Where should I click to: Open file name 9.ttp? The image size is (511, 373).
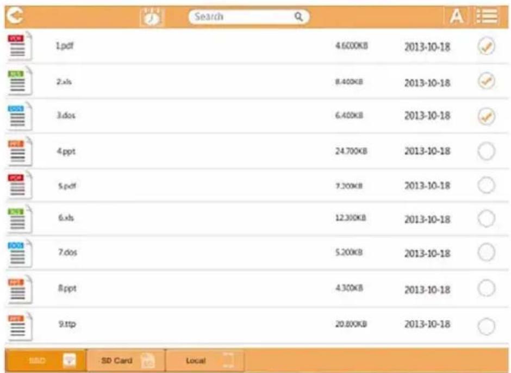click(x=67, y=325)
